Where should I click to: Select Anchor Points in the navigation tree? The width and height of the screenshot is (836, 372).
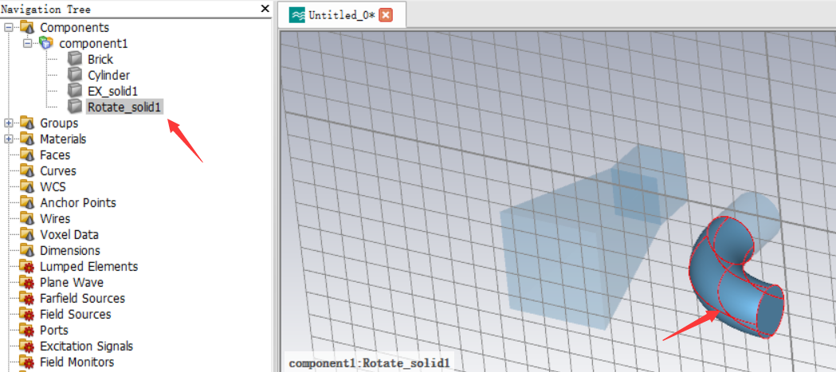78,203
